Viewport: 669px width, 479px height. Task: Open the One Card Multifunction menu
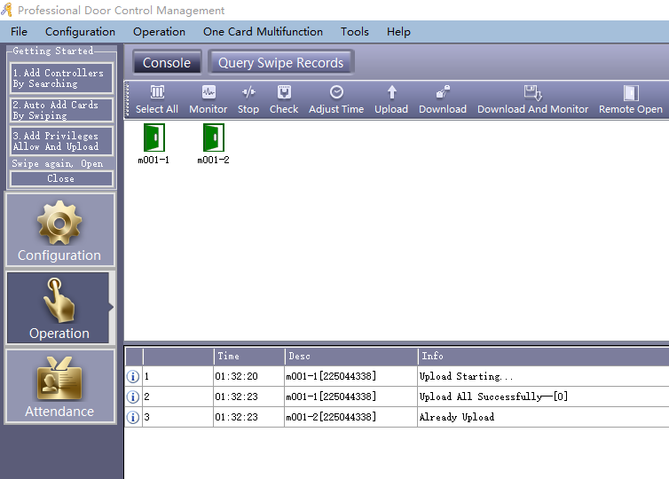coord(263,32)
